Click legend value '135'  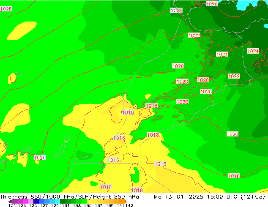(x=88, y=205)
